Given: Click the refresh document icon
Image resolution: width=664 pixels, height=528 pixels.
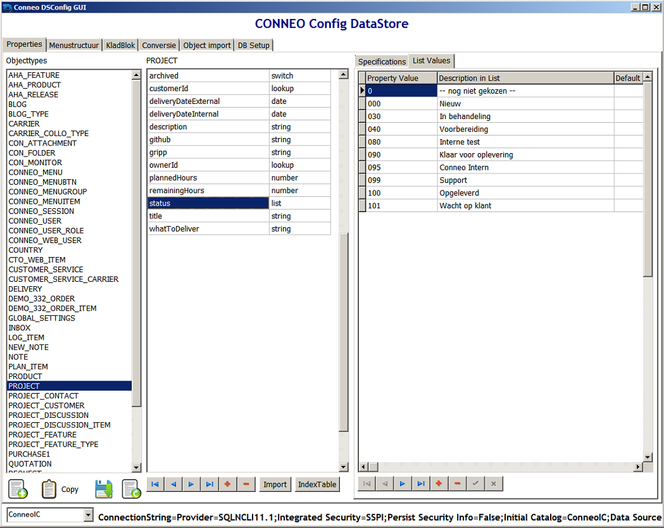Looking at the screenshot, I should pyautogui.click(x=131, y=489).
